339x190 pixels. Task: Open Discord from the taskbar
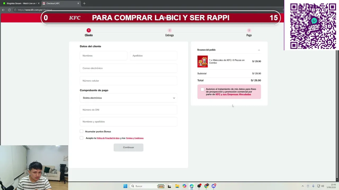click(x=214, y=186)
